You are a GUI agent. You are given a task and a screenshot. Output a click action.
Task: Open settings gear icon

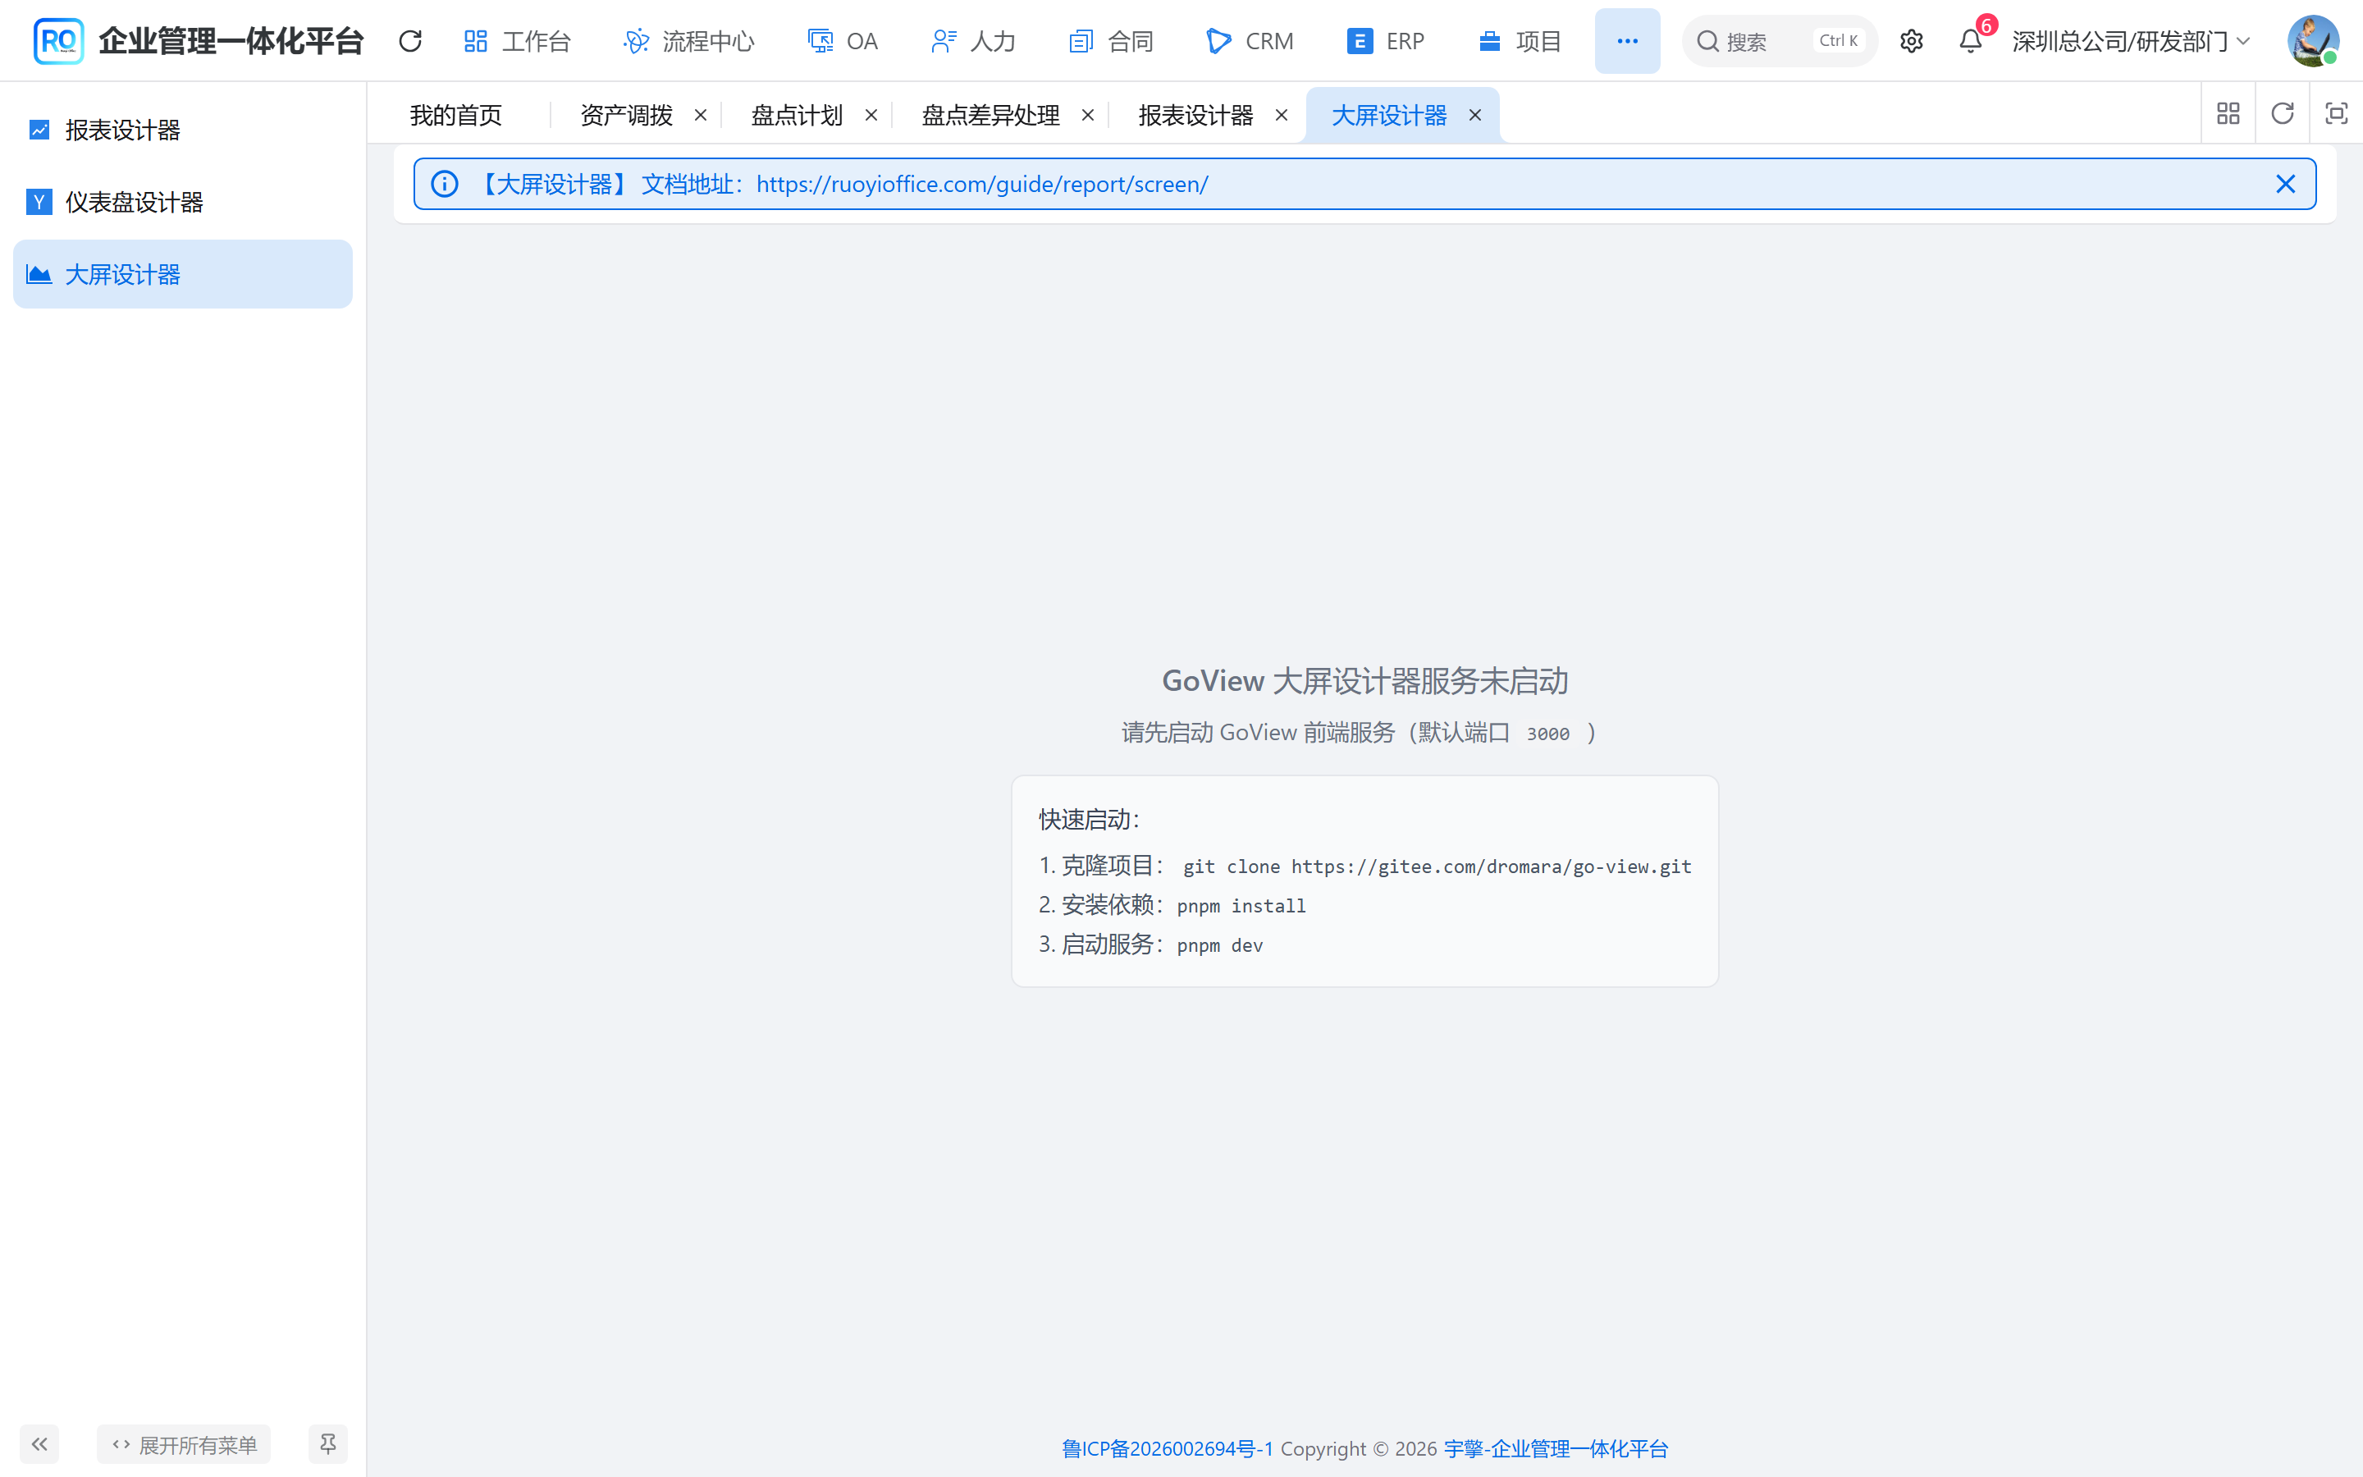1911,41
